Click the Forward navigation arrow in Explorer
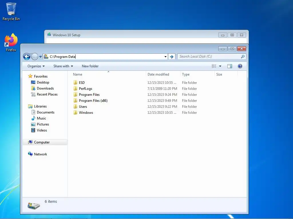Screen dimensions: 293x219 (x=35, y=57)
